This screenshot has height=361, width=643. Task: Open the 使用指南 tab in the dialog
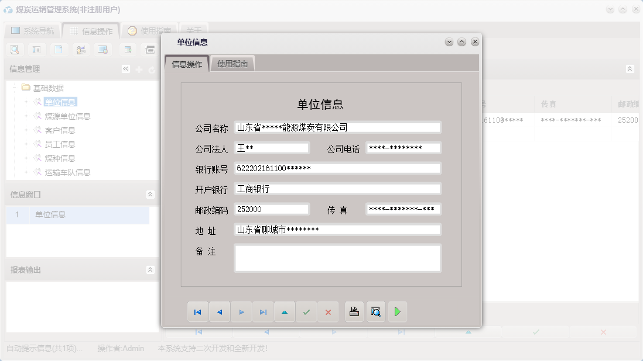231,63
